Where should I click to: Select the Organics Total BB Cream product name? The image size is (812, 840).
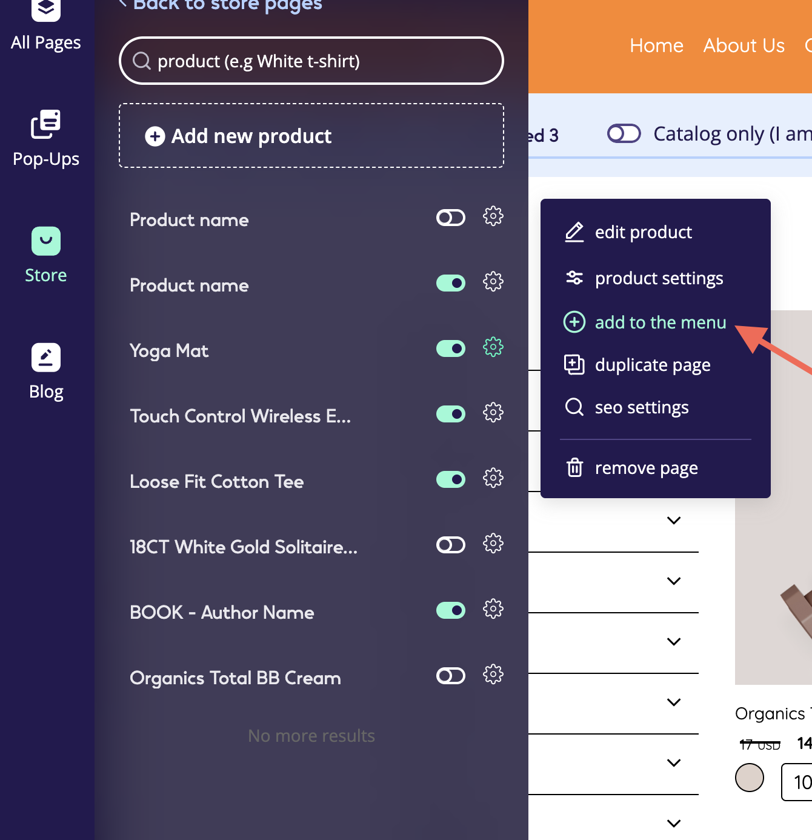coord(235,678)
